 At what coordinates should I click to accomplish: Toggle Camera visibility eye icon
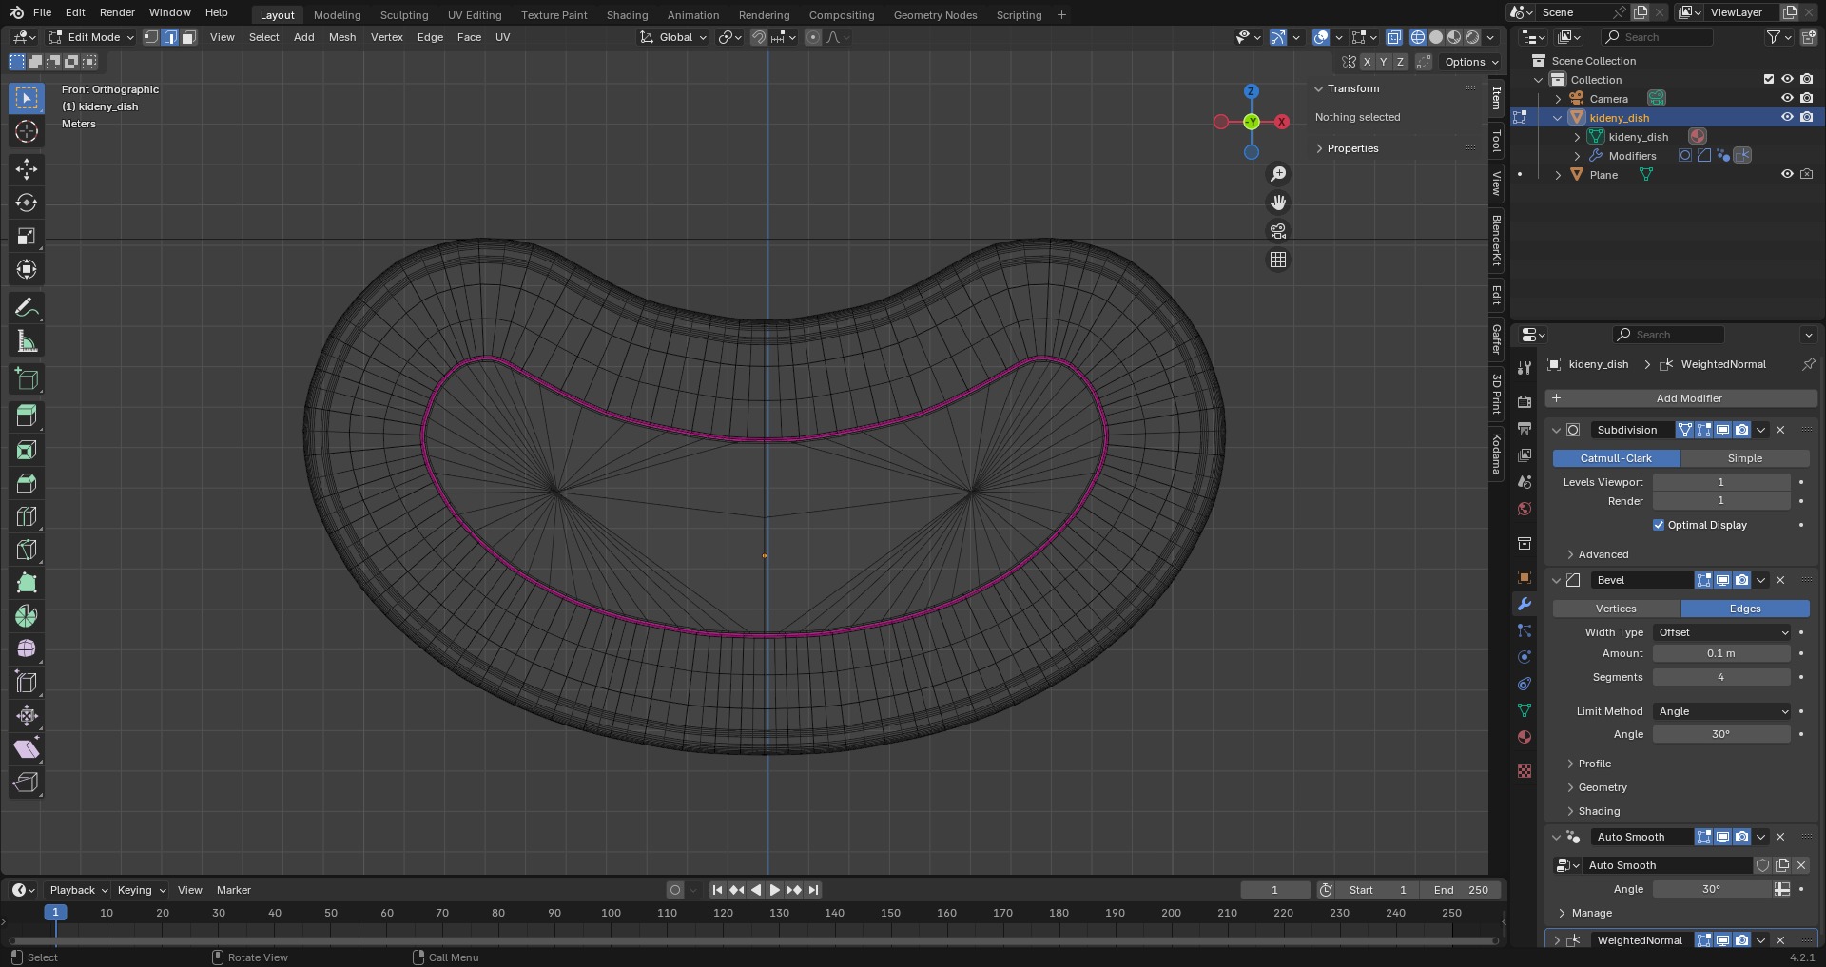click(x=1787, y=99)
